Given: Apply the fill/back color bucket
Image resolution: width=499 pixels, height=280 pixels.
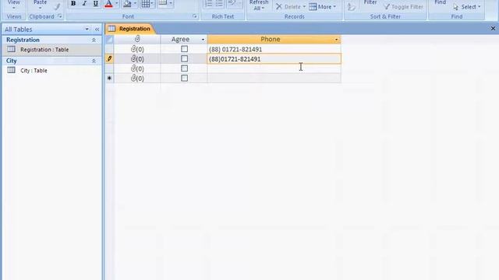Looking at the screenshot, I should point(127,4).
